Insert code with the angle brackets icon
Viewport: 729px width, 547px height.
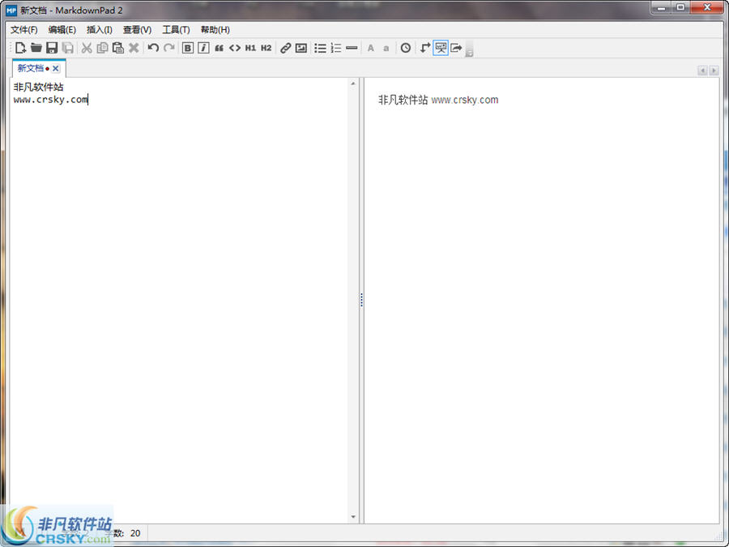point(235,48)
